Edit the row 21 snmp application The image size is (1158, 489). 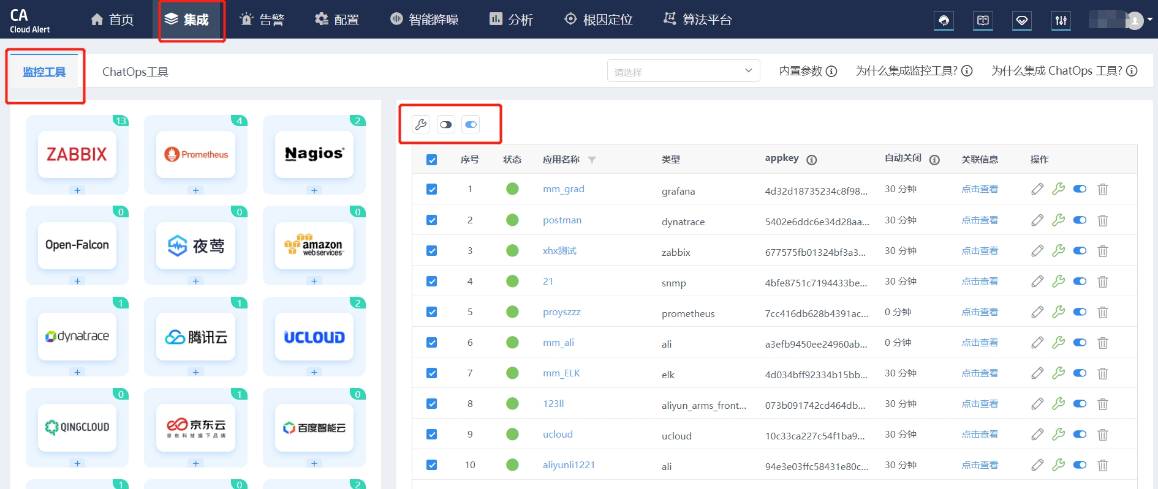click(1037, 281)
